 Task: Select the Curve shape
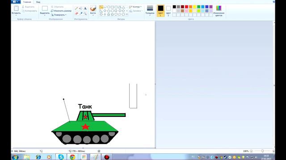tap(105, 7)
